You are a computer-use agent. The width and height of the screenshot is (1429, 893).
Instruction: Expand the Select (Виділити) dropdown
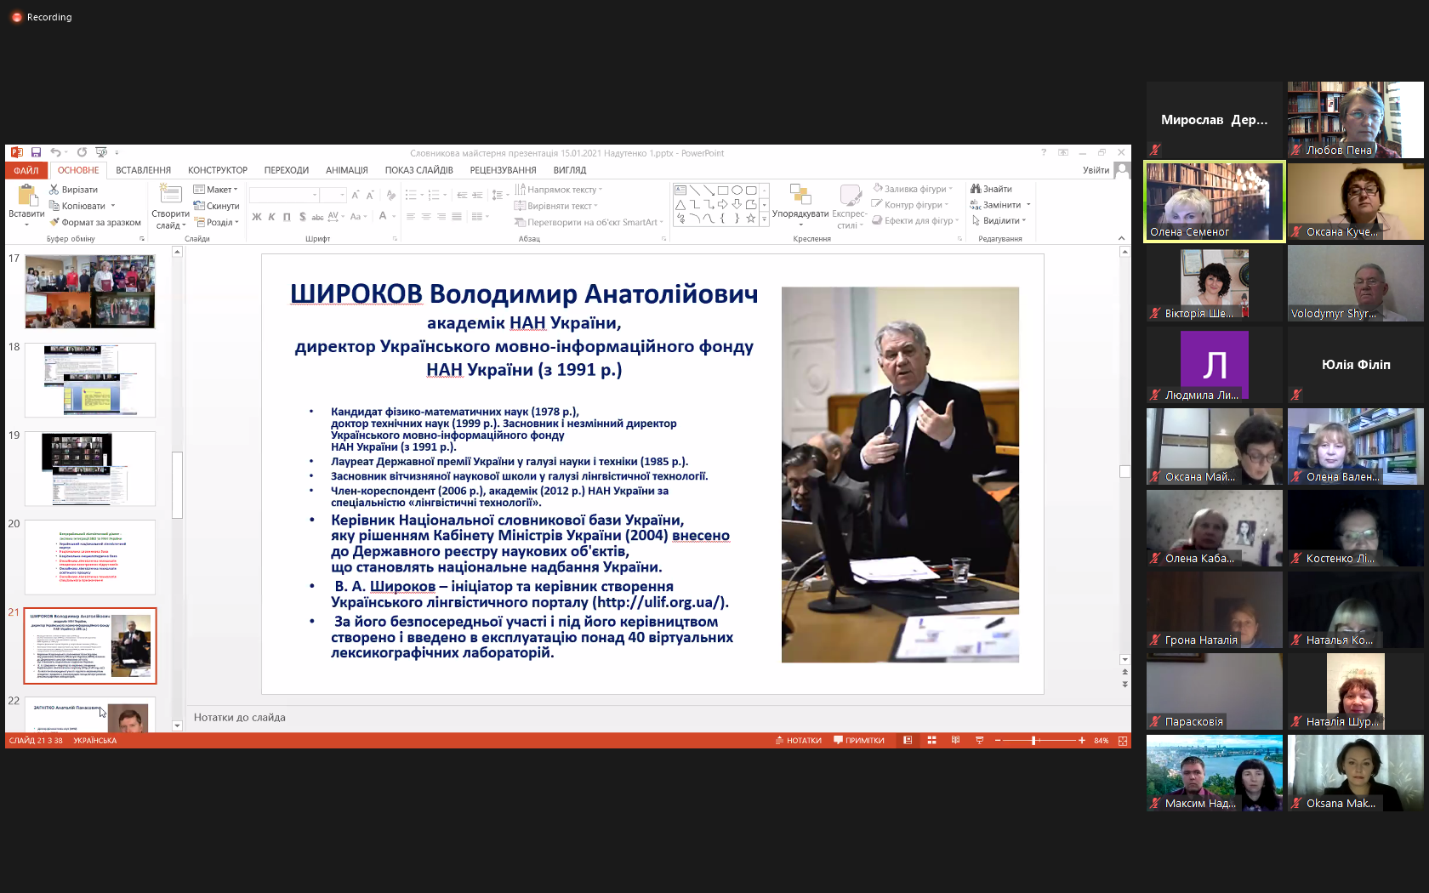point(999,220)
